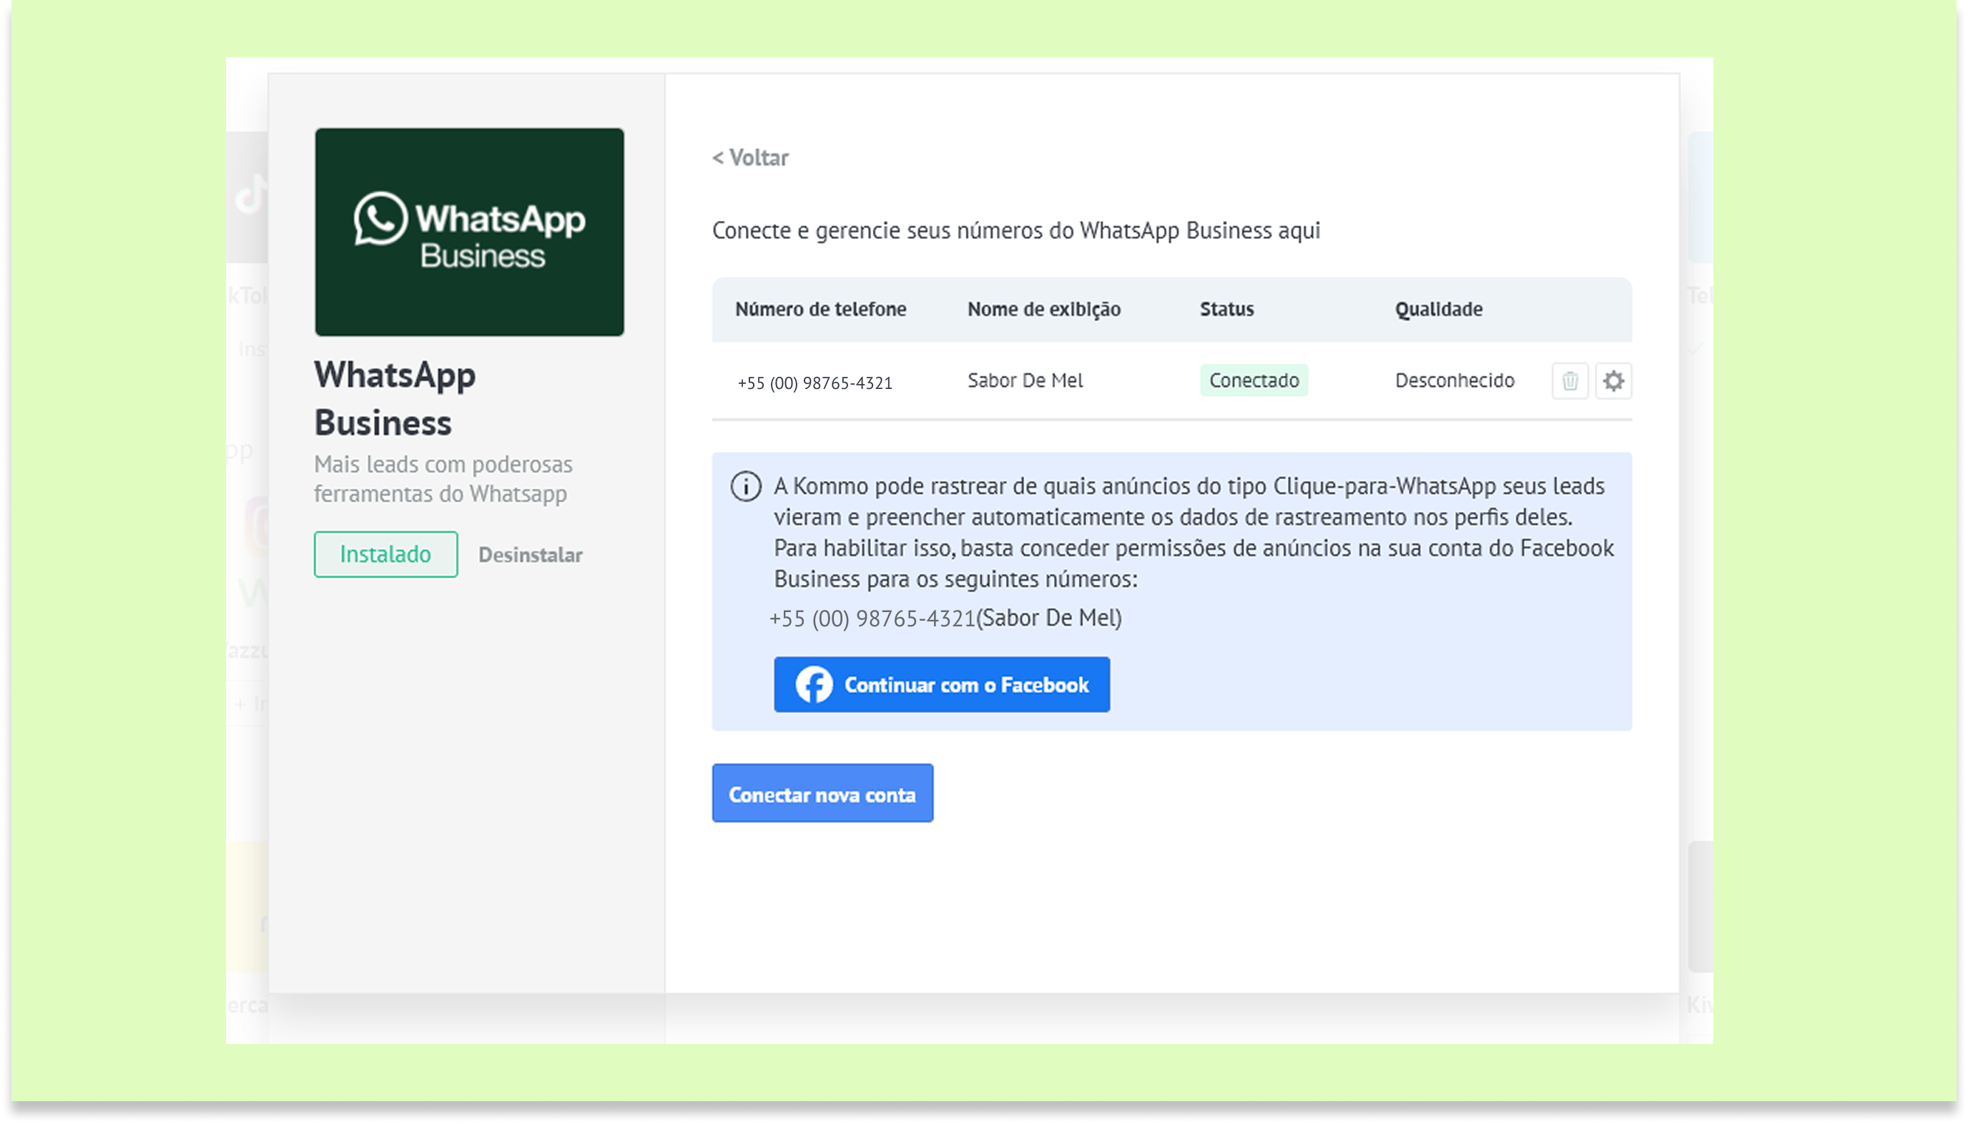1968x1124 pixels.
Task: Click the green Conectado status badge
Action: pos(1253,380)
